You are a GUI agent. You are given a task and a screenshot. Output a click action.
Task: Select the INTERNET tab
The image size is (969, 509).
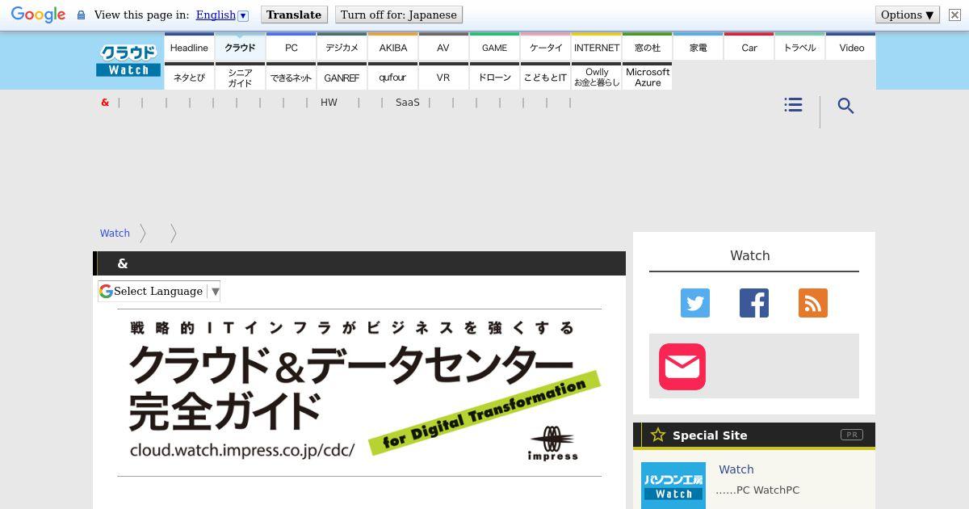[597, 47]
